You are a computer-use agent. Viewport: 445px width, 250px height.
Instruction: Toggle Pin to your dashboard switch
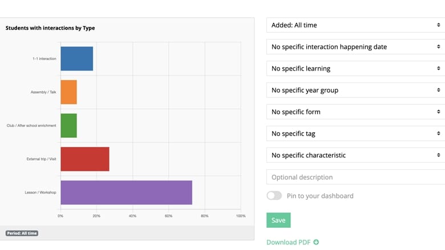(x=274, y=196)
